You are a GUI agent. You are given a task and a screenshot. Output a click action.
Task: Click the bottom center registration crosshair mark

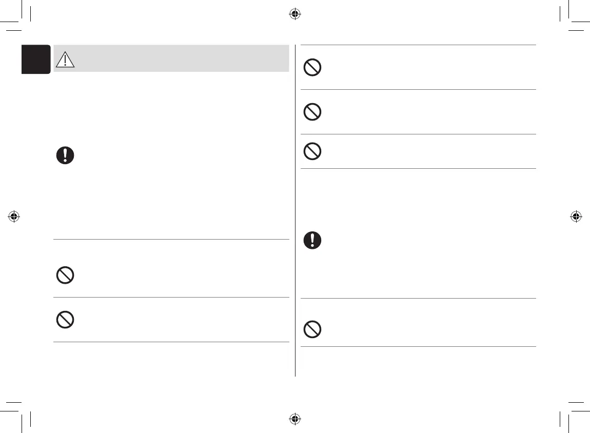pyautogui.click(x=294, y=418)
